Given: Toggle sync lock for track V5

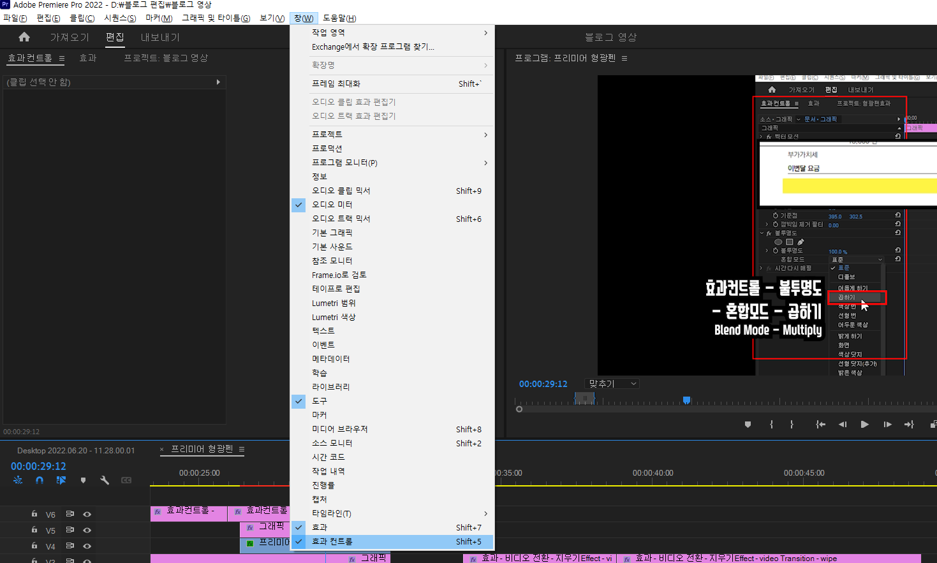Looking at the screenshot, I should pos(70,530).
